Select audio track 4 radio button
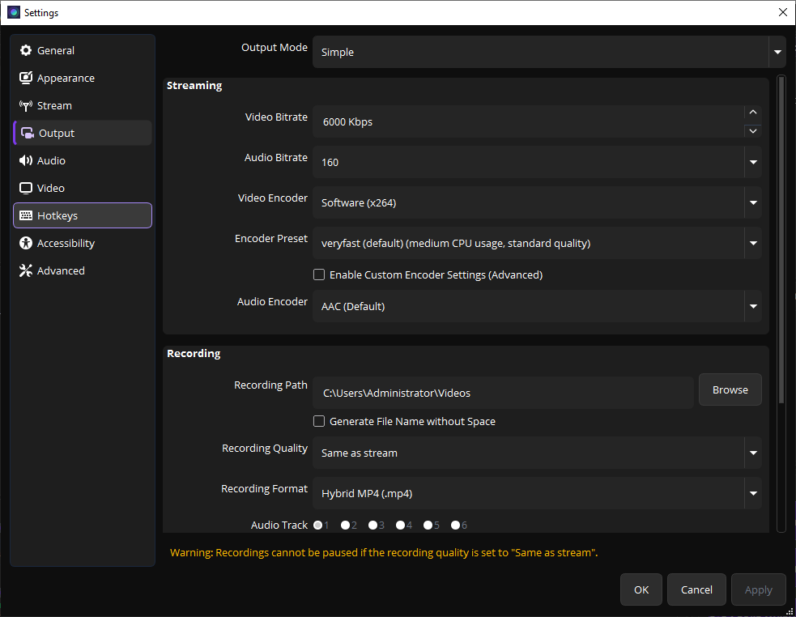 (400, 525)
